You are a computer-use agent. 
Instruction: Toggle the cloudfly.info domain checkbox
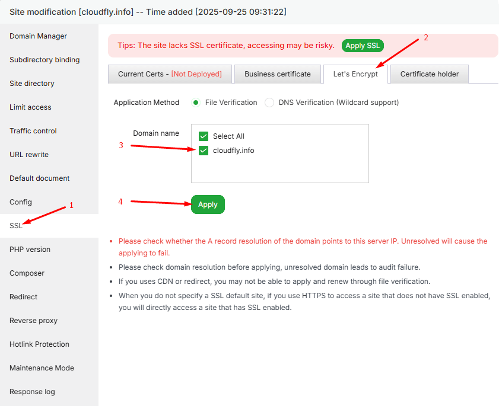click(x=204, y=151)
